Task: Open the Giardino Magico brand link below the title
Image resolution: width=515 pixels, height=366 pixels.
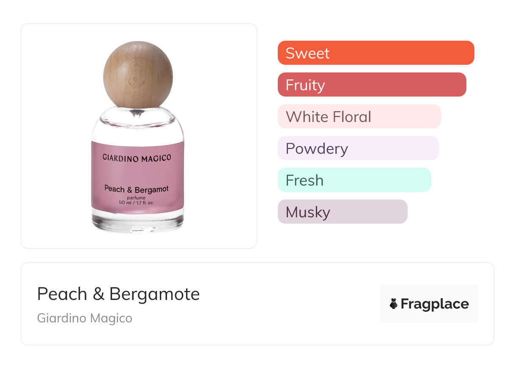Action: [85, 318]
